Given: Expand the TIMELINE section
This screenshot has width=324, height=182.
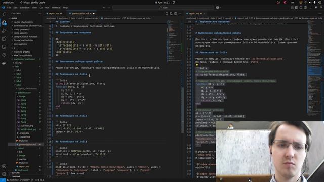Looking at the screenshot, I should 16,176.
